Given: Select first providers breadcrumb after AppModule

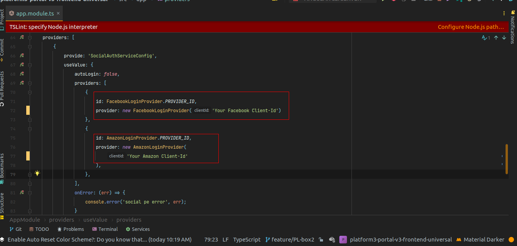Looking at the screenshot, I should coord(61,220).
